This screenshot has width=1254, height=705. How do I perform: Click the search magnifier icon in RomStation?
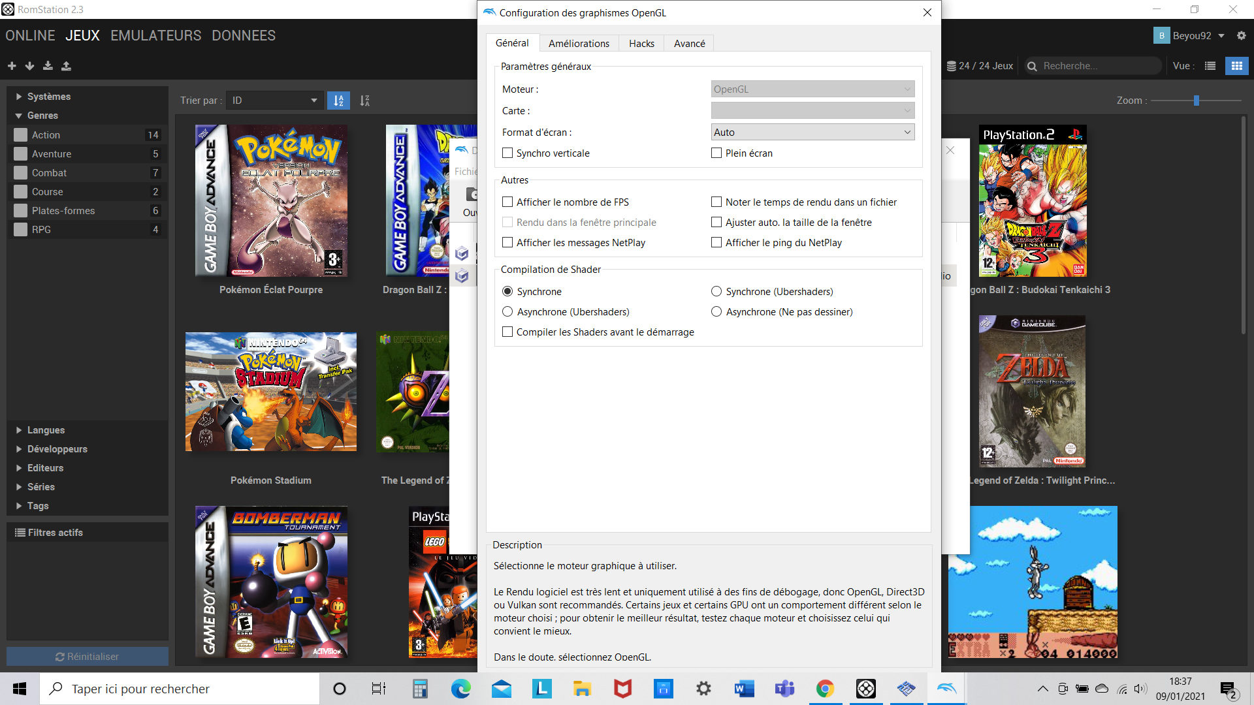(x=1032, y=66)
